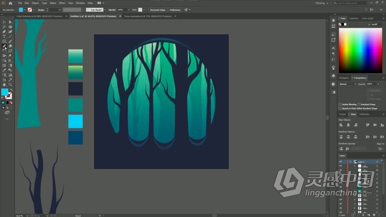
Task: Open graphic Style dropdown in control bar
Action: click(144, 10)
